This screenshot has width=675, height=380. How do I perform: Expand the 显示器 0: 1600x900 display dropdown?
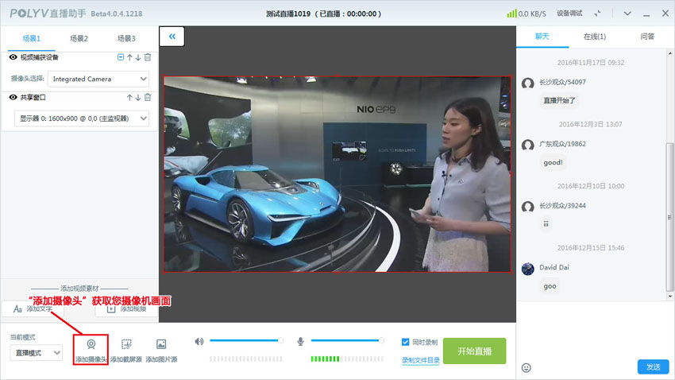click(x=82, y=118)
